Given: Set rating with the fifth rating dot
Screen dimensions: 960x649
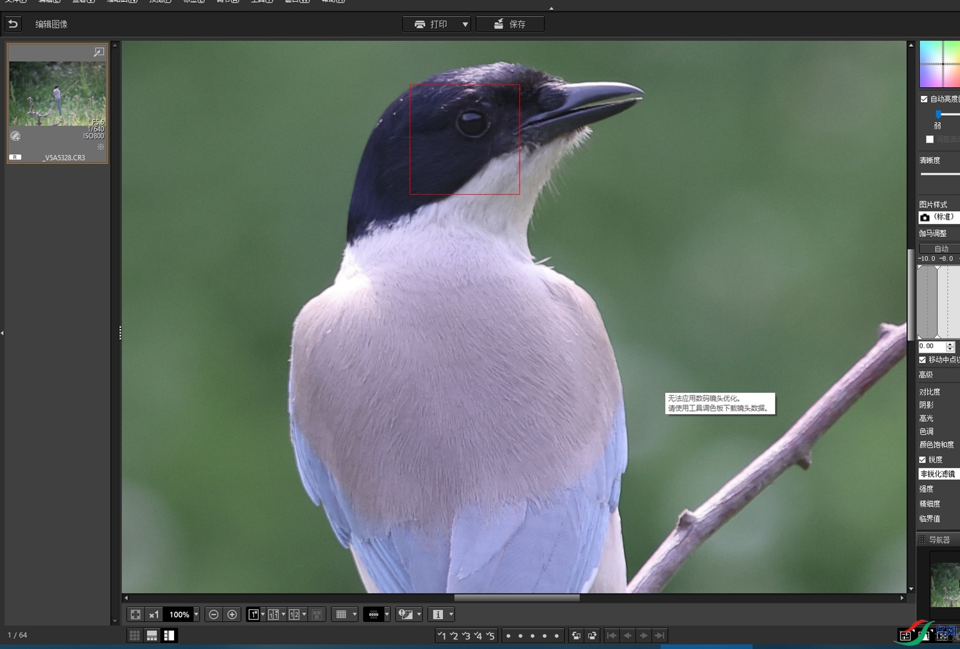Looking at the screenshot, I should click(557, 636).
